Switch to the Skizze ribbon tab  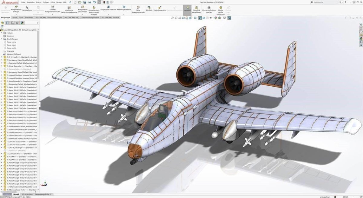[21, 18]
